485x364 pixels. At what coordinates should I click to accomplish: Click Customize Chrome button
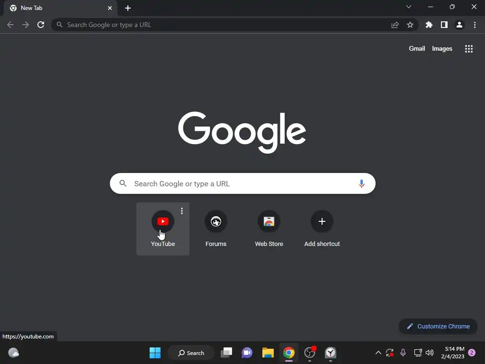pos(438,326)
